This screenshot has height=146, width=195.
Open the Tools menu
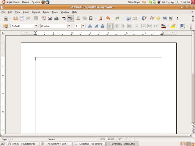[55, 12]
